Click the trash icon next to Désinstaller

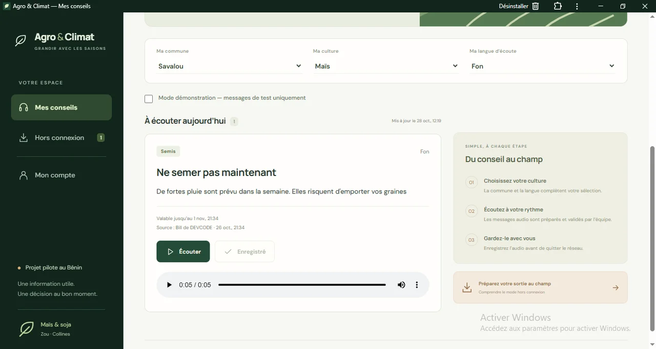tap(536, 6)
